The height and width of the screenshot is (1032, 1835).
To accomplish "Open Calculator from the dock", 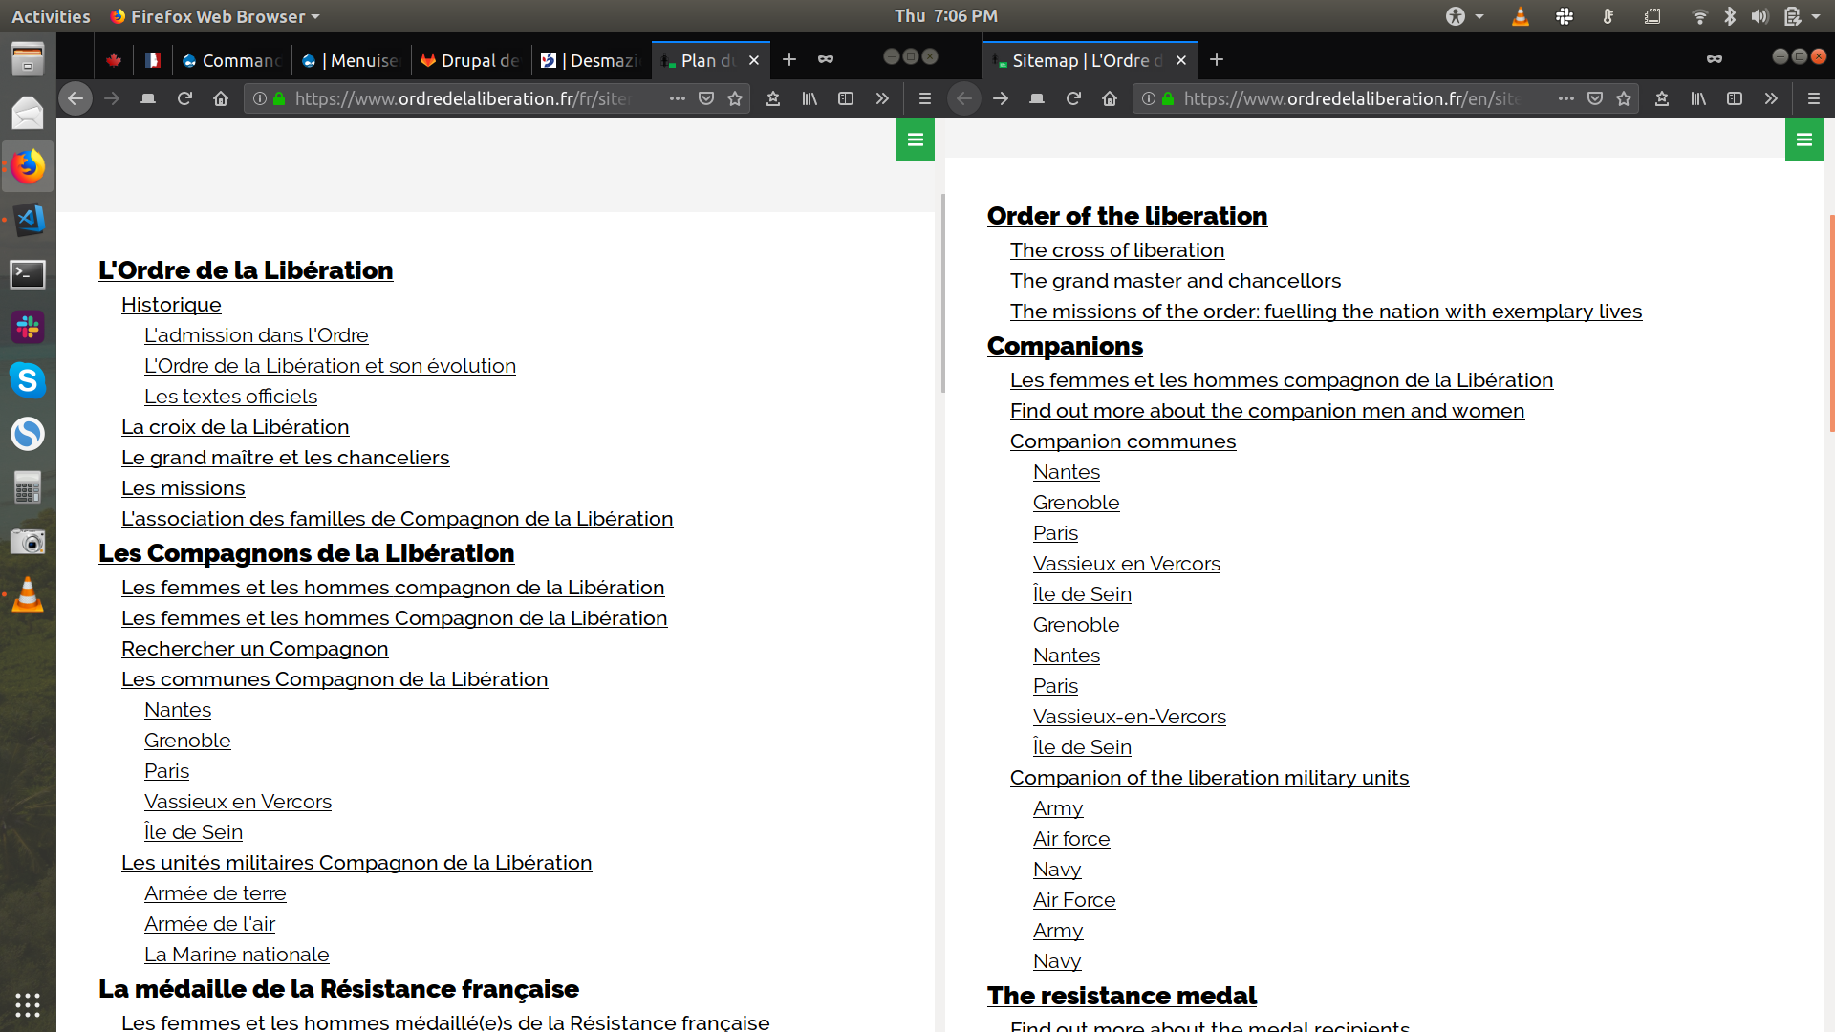I will [28, 487].
